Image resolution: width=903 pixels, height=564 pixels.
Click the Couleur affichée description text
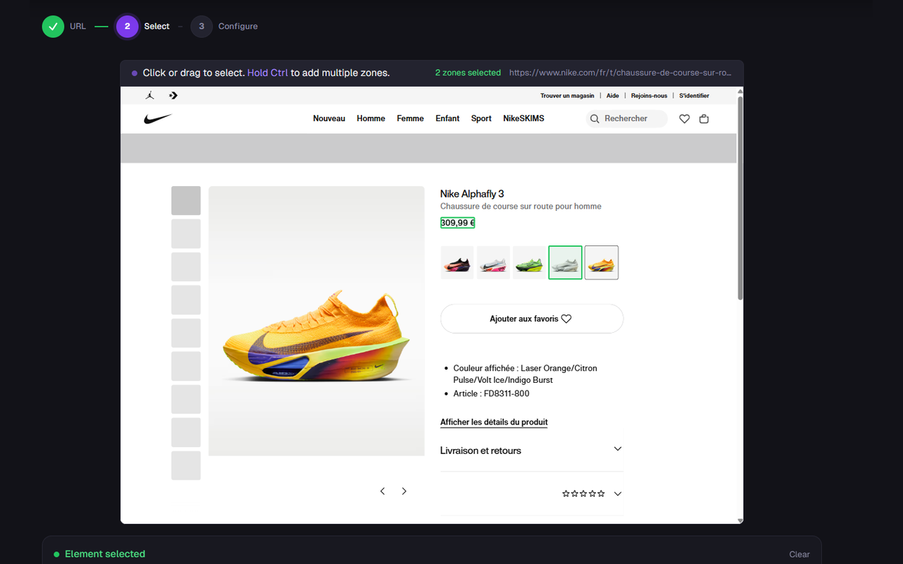click(525, 374)
